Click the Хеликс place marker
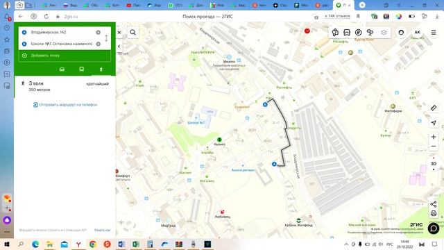 [x=219, y=140]
